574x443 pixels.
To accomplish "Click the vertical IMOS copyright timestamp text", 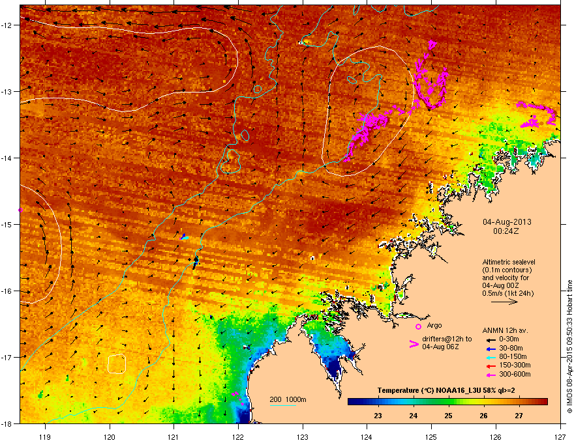I will (569, 347).
